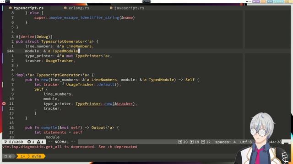This screenshot has height=164, width=293.
Task: Click the 'utf-8' encoding entry
Action: click(x=246, y=142)
